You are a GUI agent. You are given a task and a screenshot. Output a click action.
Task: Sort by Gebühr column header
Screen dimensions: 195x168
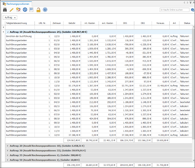pos(72,23)
